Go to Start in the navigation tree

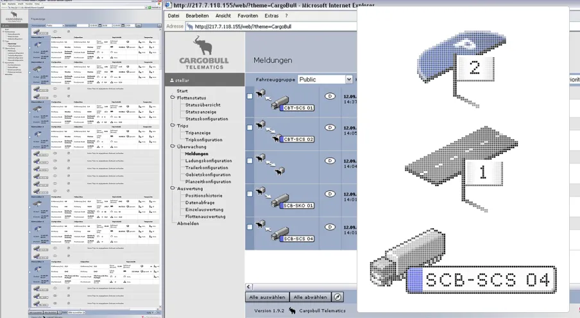click(x=182, y=91)
